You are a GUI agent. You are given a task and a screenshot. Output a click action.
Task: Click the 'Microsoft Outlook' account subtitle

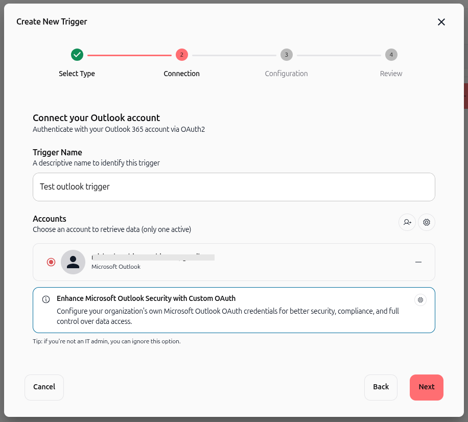[116, 267]
